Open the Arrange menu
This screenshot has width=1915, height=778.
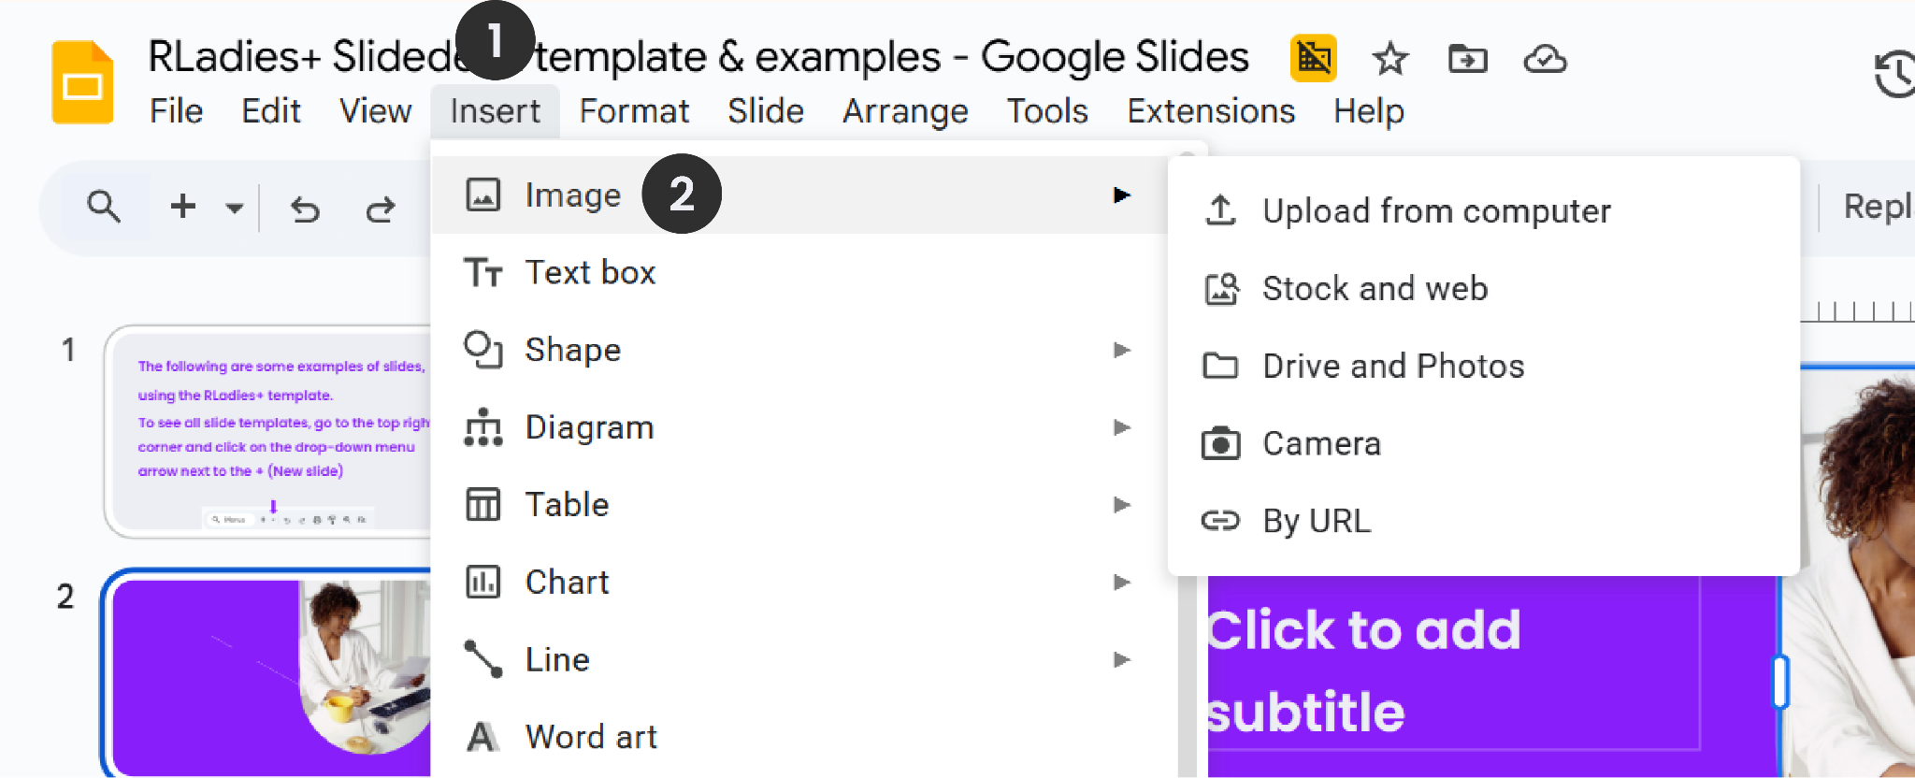(905, 111)
